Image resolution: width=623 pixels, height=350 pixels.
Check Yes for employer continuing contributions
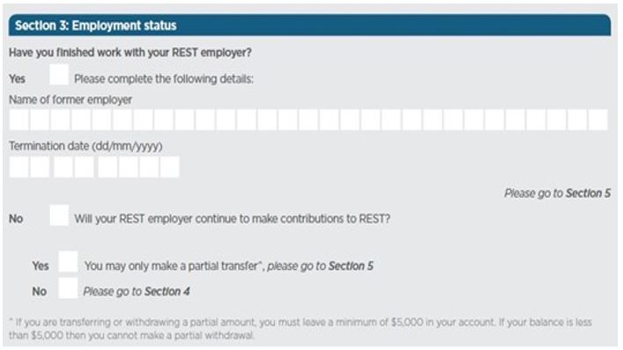tap(68, 261)
